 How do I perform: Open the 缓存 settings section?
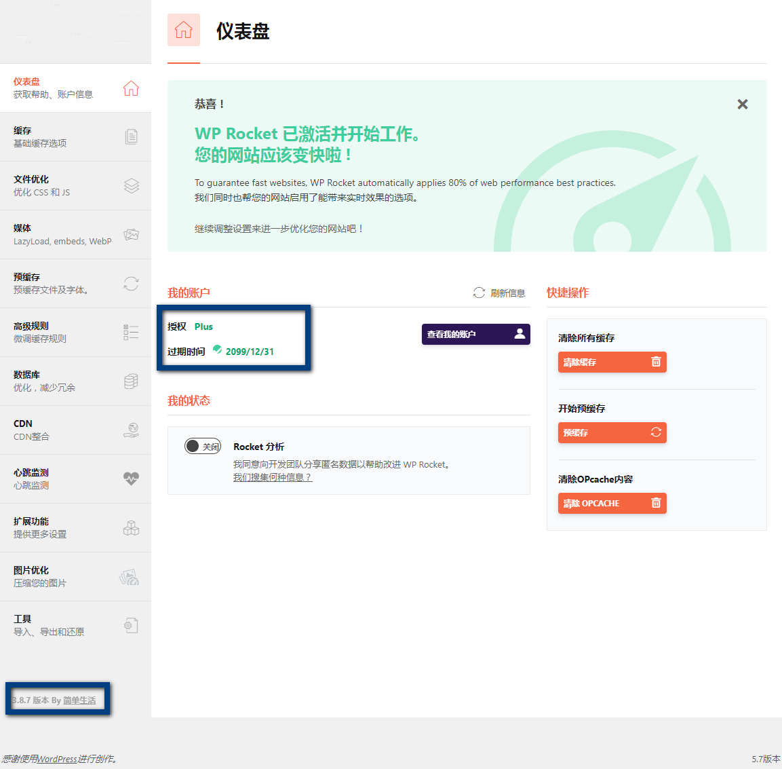click(x=75, y=136)
